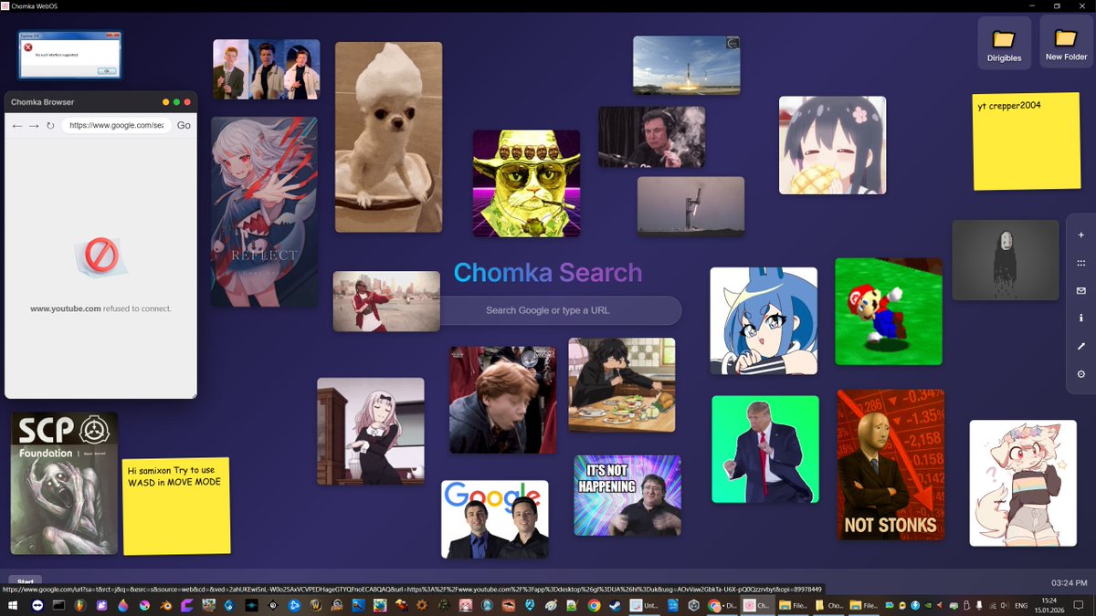Open the grid dots sidebar icon

pyautogui.click(x=1081, y=263)
